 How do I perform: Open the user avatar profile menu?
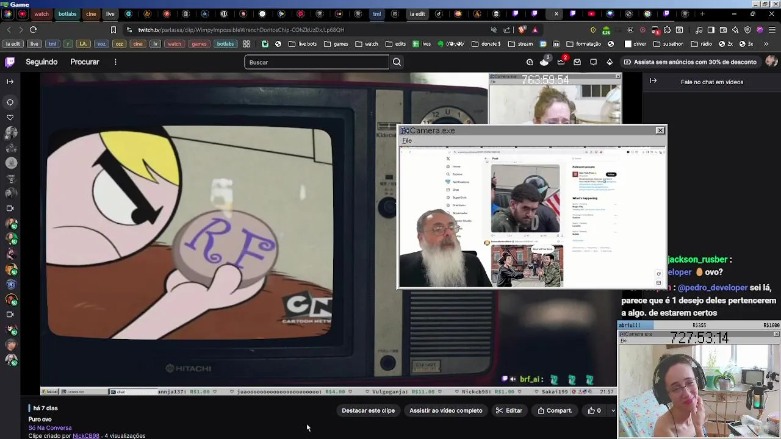(771, 61)
